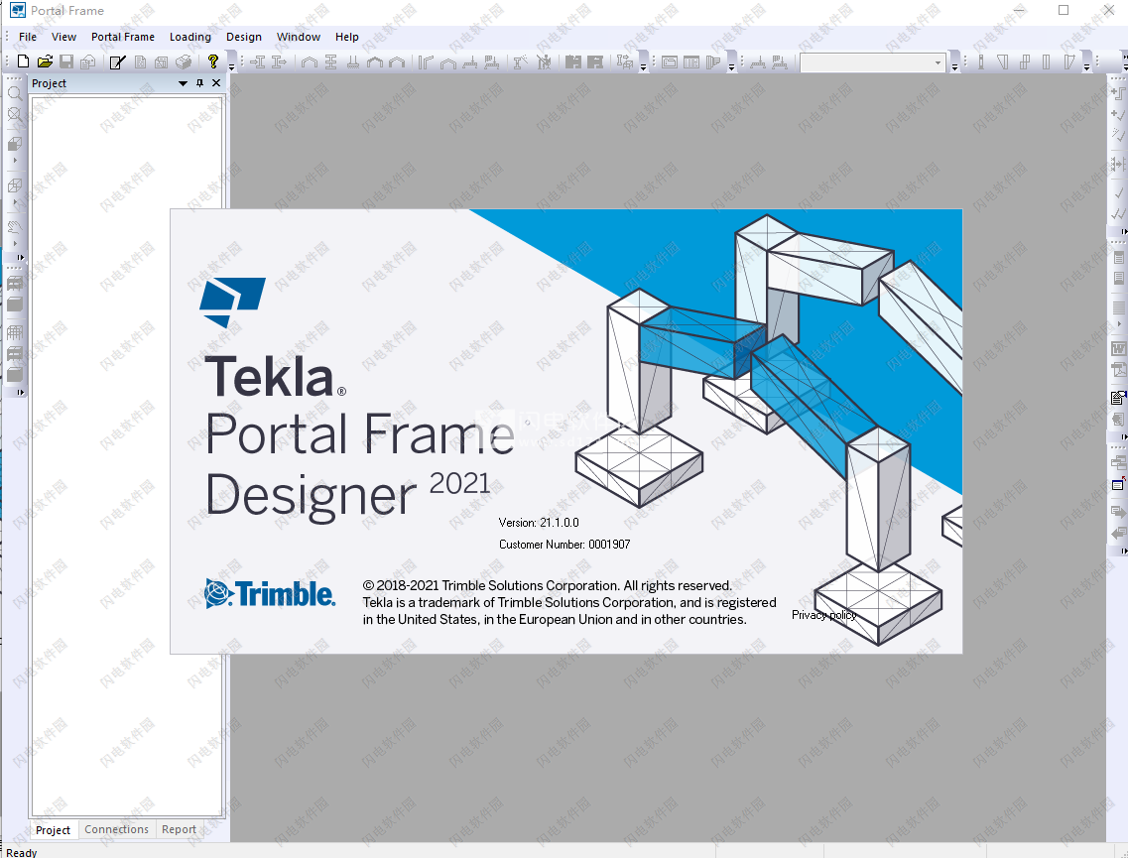Open the empty combo box in the toolbar
Viewport: 1128px width, 858px height.
(x=873, y=62)
